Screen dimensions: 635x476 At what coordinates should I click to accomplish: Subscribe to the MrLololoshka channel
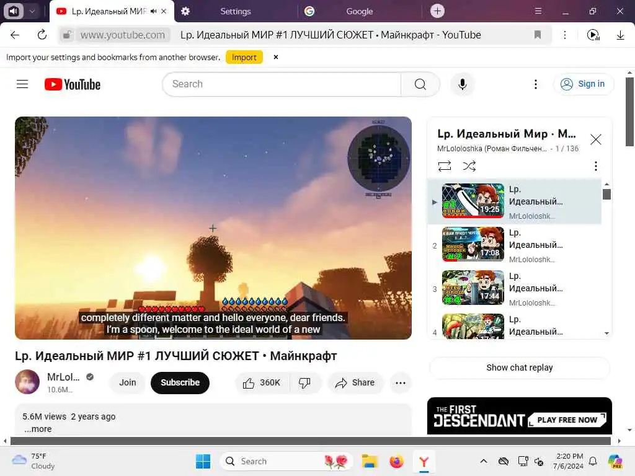[180, 382]
